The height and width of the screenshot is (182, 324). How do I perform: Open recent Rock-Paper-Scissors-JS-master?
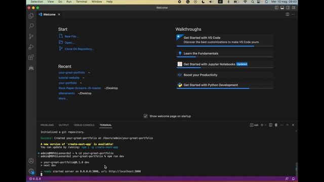[80, 88]
